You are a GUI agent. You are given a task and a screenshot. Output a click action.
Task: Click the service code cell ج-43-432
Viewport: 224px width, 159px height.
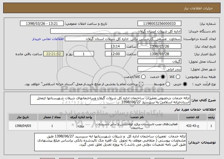(193, 126)
